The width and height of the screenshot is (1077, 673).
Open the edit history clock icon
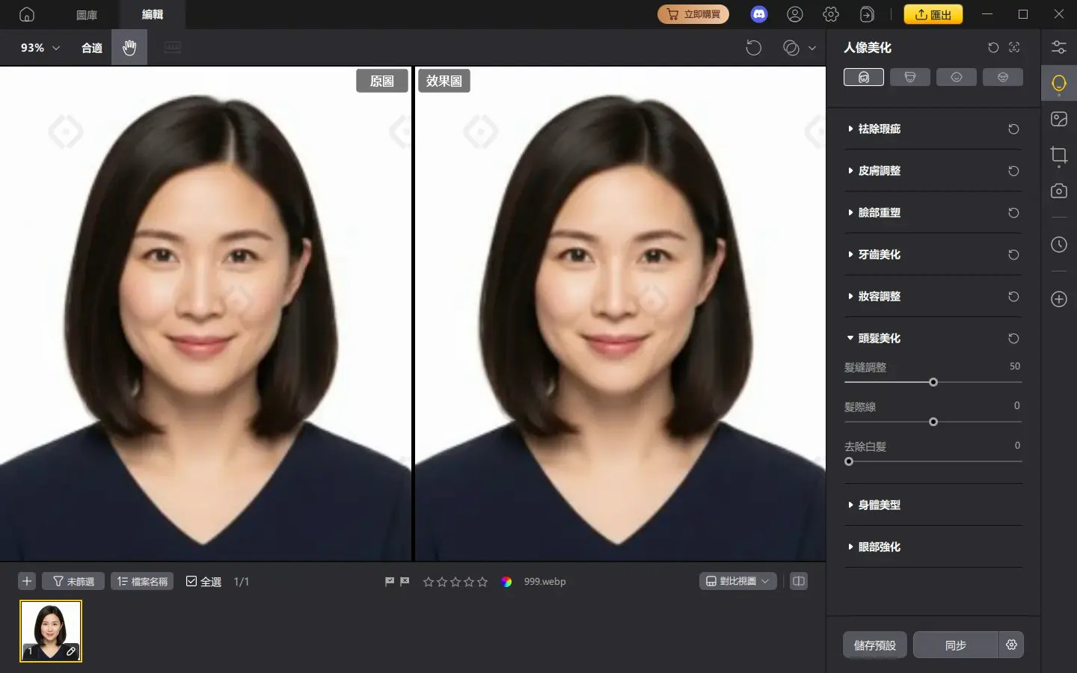[1059, 245]
